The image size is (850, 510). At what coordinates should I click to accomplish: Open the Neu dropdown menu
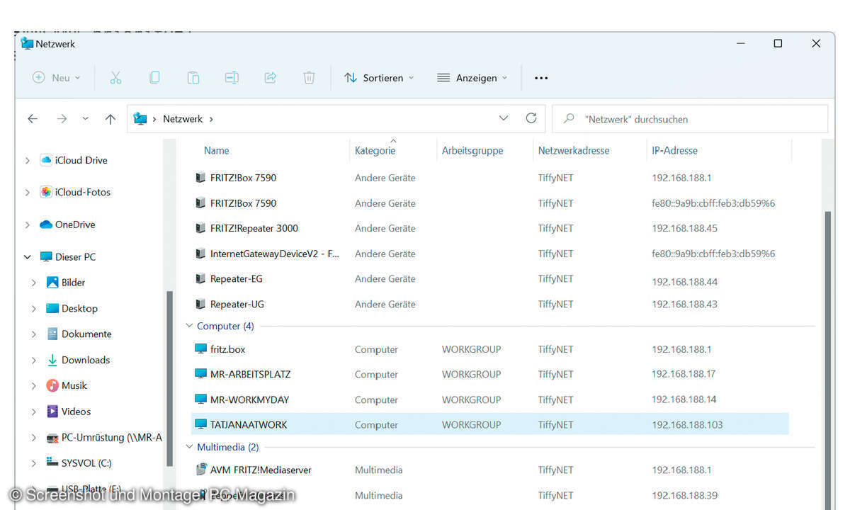[57, 78]
